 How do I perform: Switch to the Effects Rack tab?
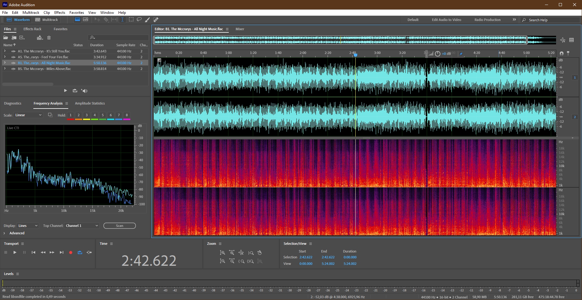32,29
